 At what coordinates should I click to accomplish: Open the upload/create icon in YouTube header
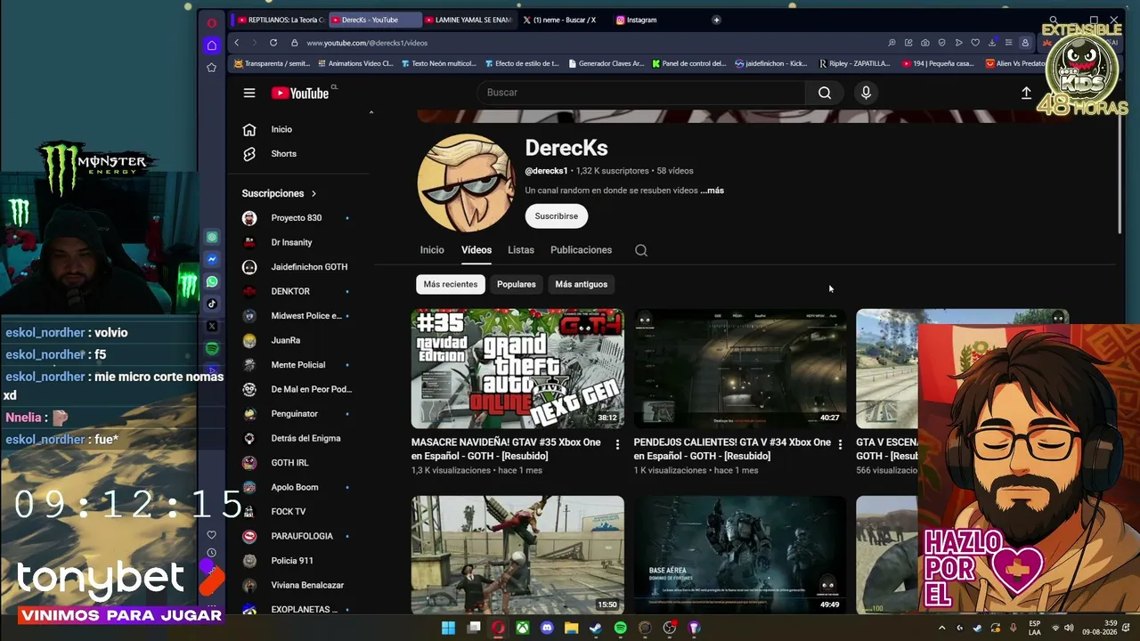tap(1026, 93)
